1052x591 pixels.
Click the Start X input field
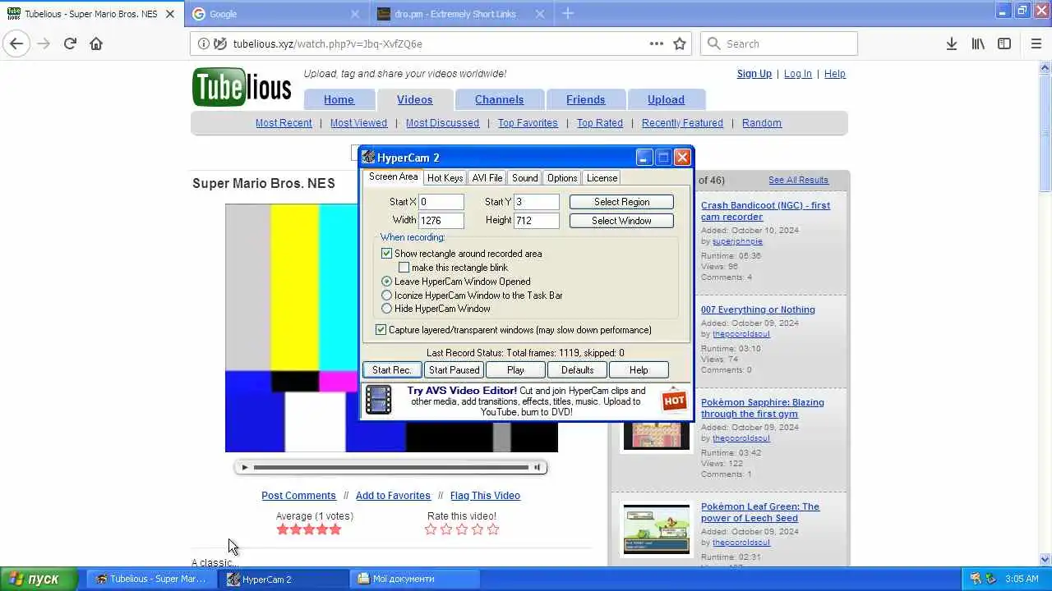click(x=441, y=202)
